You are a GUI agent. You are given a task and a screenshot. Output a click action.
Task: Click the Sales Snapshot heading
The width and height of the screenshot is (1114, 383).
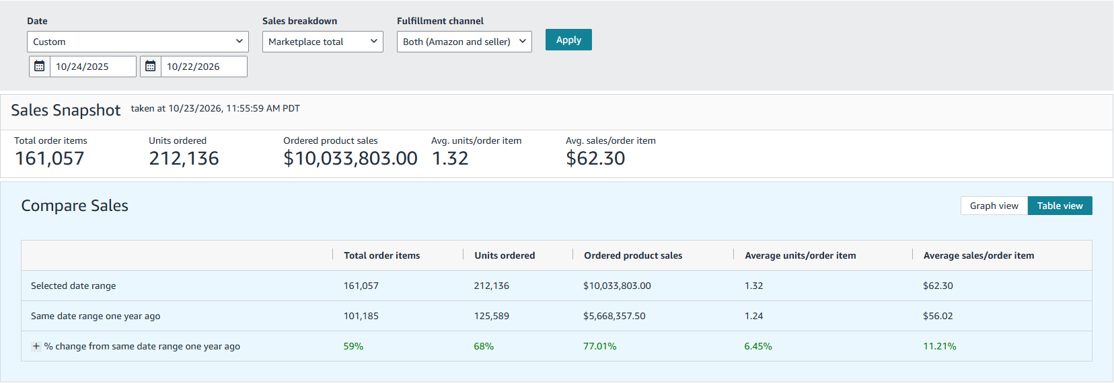coord(66,110)
